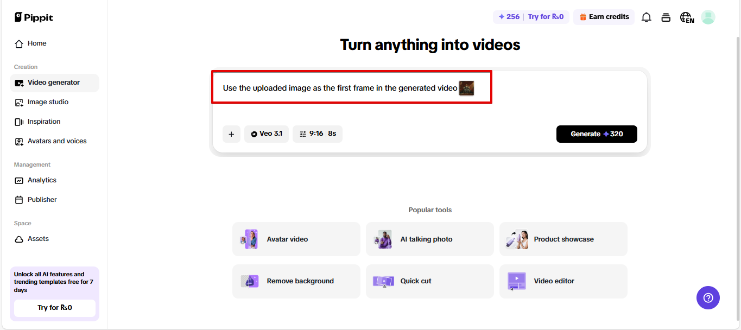741x330 pixels.
Task: Open Avatars and voices
Action: pos(54,141)
